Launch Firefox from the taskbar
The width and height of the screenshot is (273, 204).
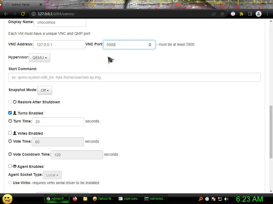tap(75, 199)
